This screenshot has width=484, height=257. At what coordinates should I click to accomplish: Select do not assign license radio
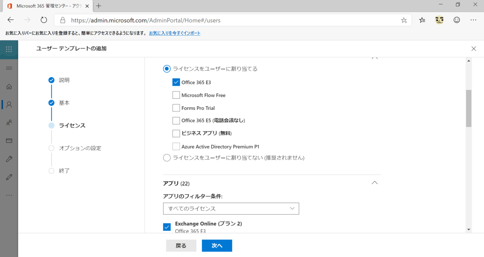pyautogui.click(x=167, y=158)
